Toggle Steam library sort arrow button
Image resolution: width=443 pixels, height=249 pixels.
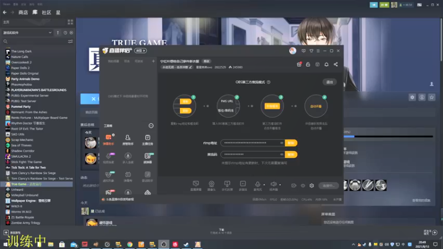pyautogui.click(x=58, y=33)
